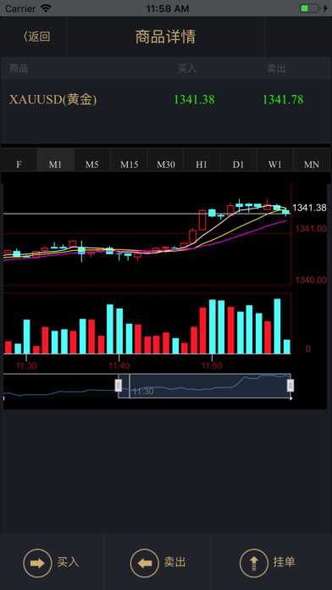Image resolution: width=332 pixels, height=590 pixels.
Task: Click the 买入 column header
Action: [187, 69]
